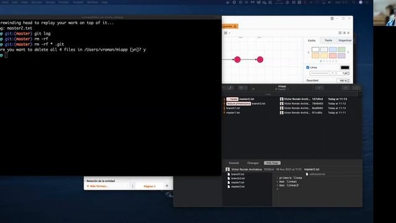The width and height of the screenshot is (396, 223).
Task: Click the 1 pt line width field
Action: (x=342, y=73)
